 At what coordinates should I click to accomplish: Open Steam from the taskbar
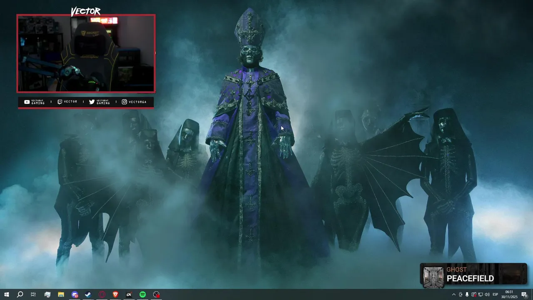pyautogui.click(x=88, y=295)
